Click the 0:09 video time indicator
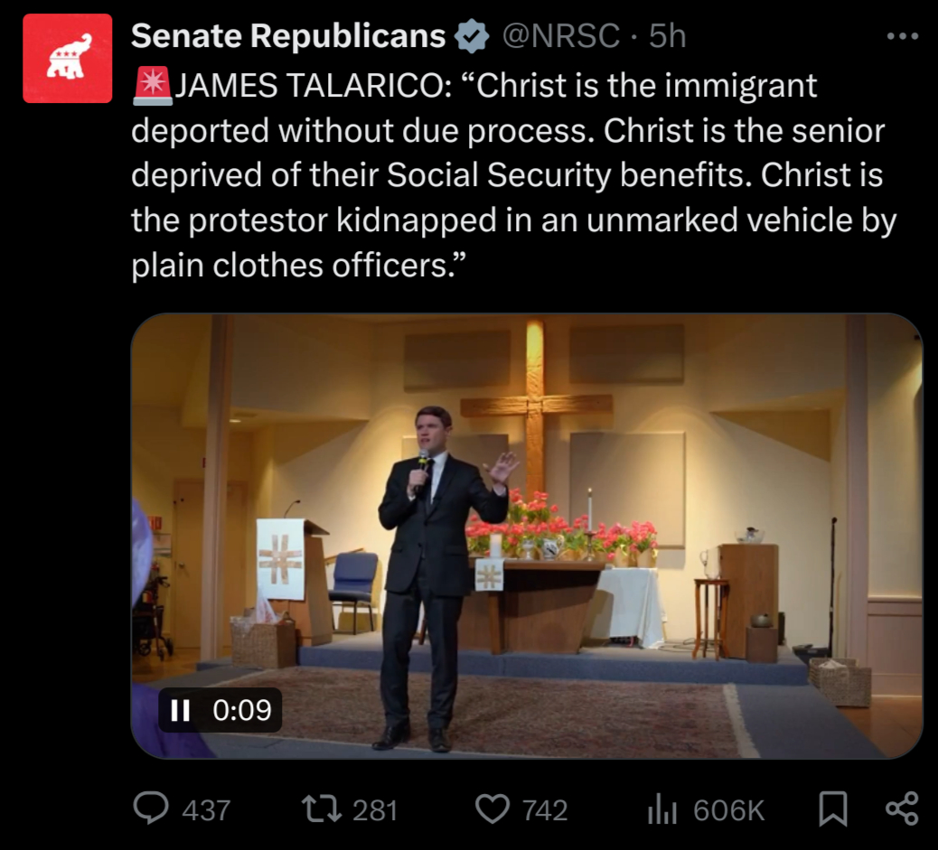Image resolution: width=938 pixels, height=850 pixels. click(241, 711)
